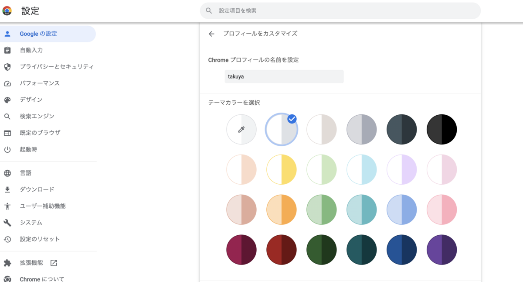This screenshot has width=523, height=282.
Task: Open Google の設定 section
Action: 48,34
